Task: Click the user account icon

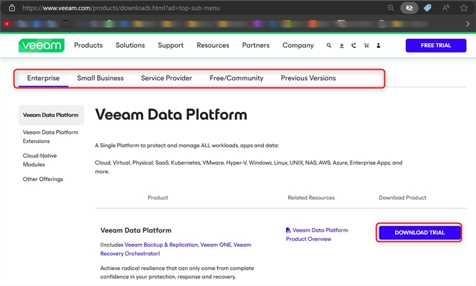Action: point(378,45)
